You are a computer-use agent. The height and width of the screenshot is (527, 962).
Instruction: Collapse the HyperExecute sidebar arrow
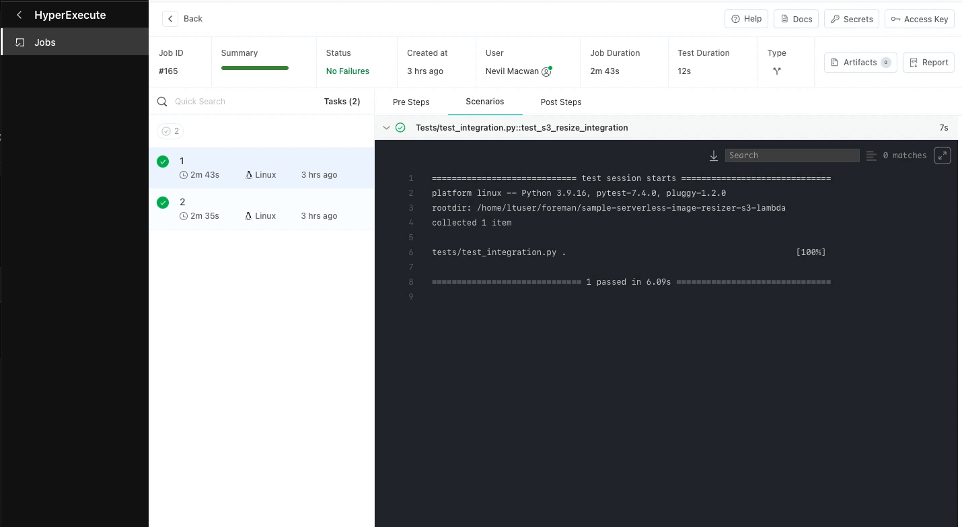point(18,14)
